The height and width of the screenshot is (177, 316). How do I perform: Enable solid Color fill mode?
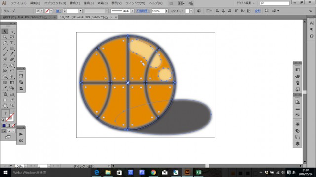click(4, 125)
